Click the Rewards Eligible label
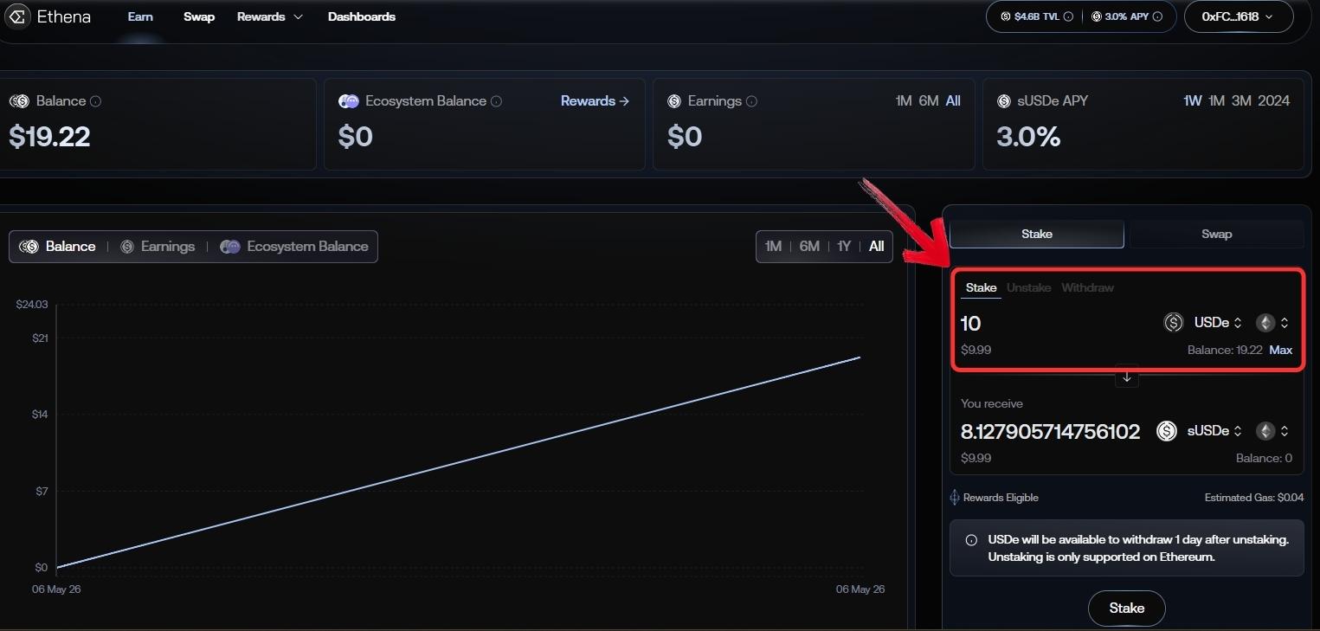 coord(1001,498)
